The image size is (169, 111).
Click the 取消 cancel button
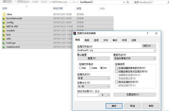pos(133,106)
